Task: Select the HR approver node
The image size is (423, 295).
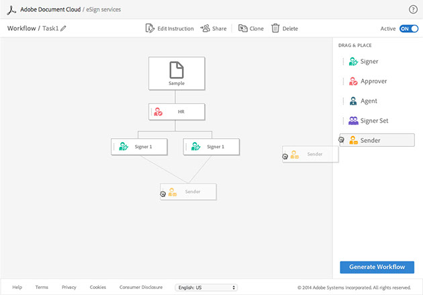Action: 177,111
